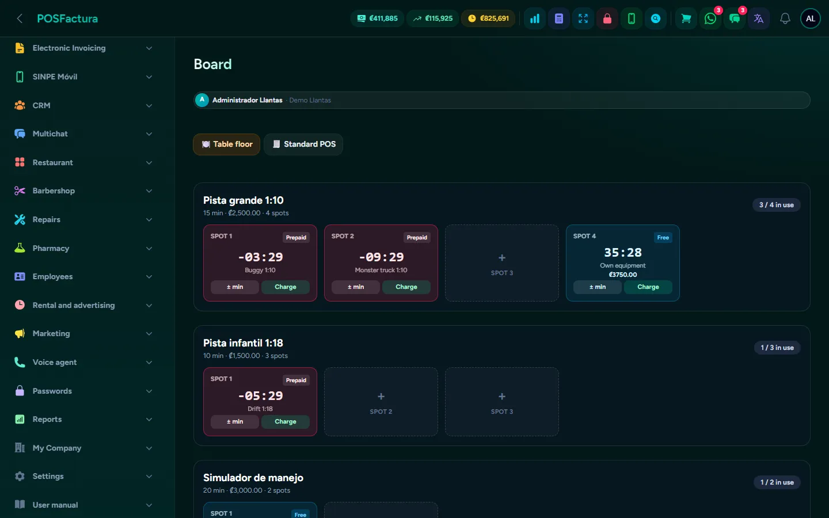Open the Multichat menu item

point(84,134)
